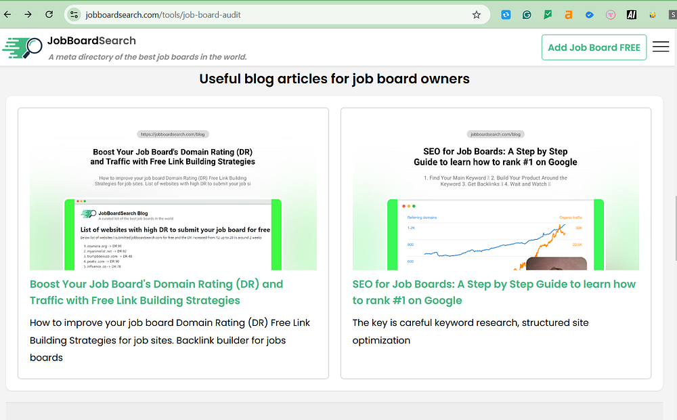Screen dimensions: 677x420
Task: Click 'Useful blog articles for job board owners' heading
Action: tap(334, 79)
